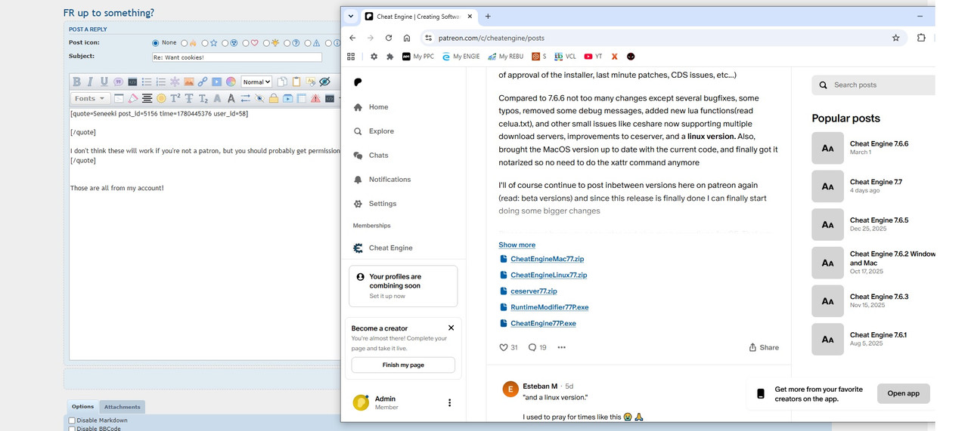Open the Fonts dropdown in the editor

tap(91, 98)
